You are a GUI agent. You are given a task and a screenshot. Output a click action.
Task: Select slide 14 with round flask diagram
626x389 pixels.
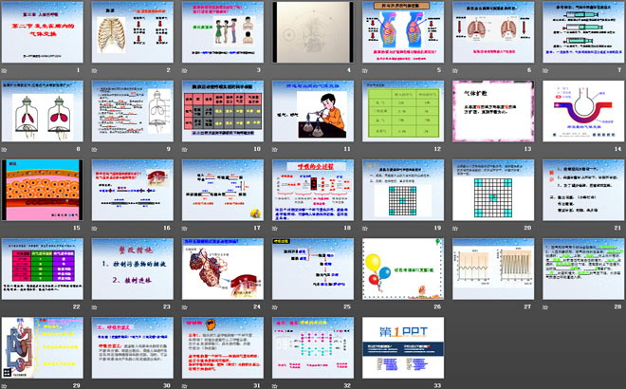click(x=580, y=112)
